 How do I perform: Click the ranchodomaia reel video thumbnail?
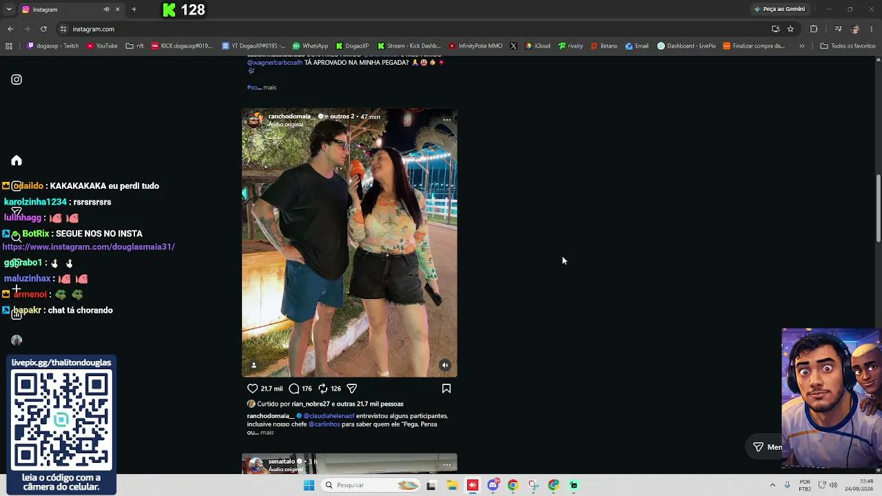point(349,242)
